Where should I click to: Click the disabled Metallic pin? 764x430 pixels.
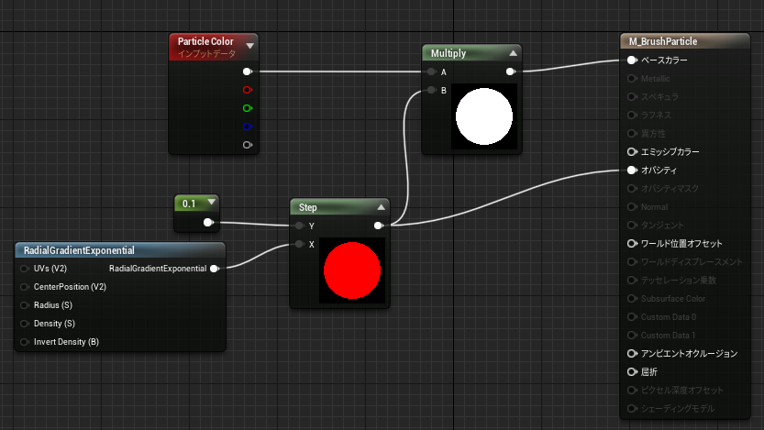(632, 79)
